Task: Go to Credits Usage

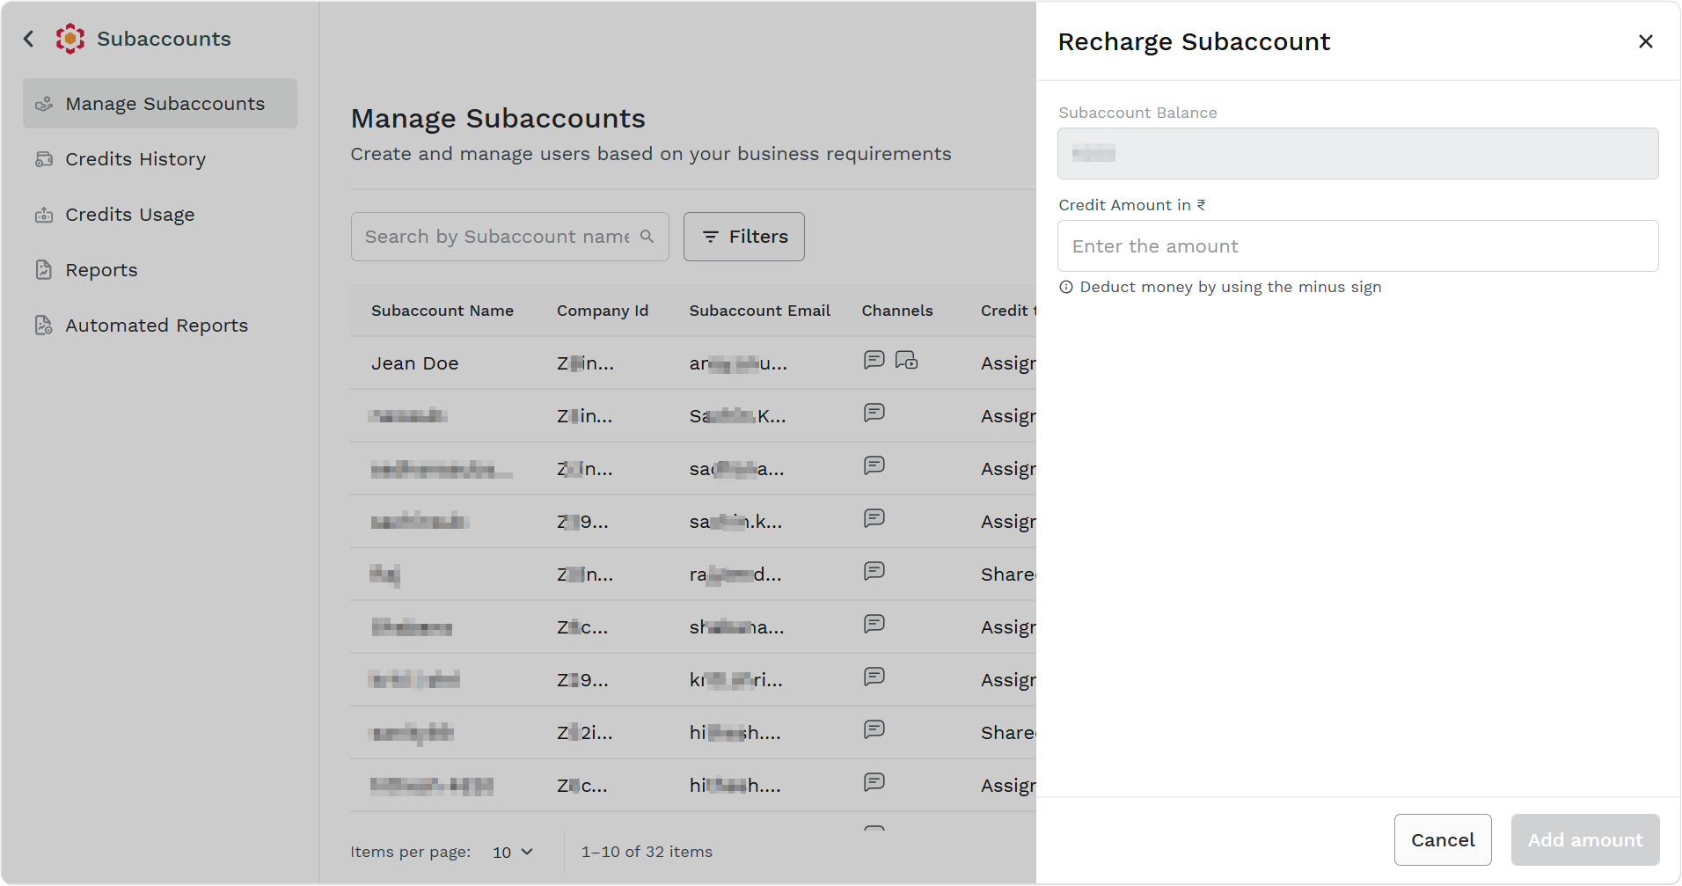Action: click(130, 215)
